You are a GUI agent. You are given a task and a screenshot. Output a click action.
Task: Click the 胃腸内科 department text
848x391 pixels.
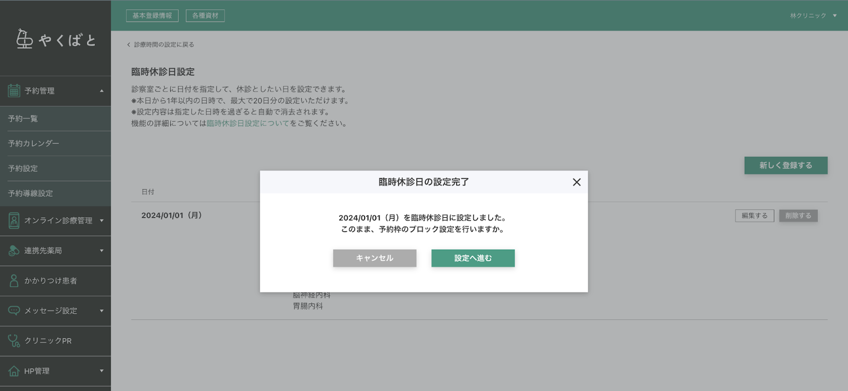(x=308, y=306)
